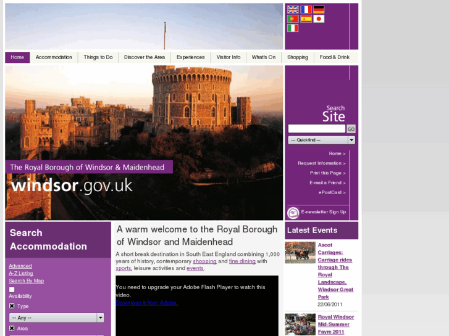The height and width of the screenshot is (336, 449).
Task: Click the event date '22/06/2011'
Action: 330,305
